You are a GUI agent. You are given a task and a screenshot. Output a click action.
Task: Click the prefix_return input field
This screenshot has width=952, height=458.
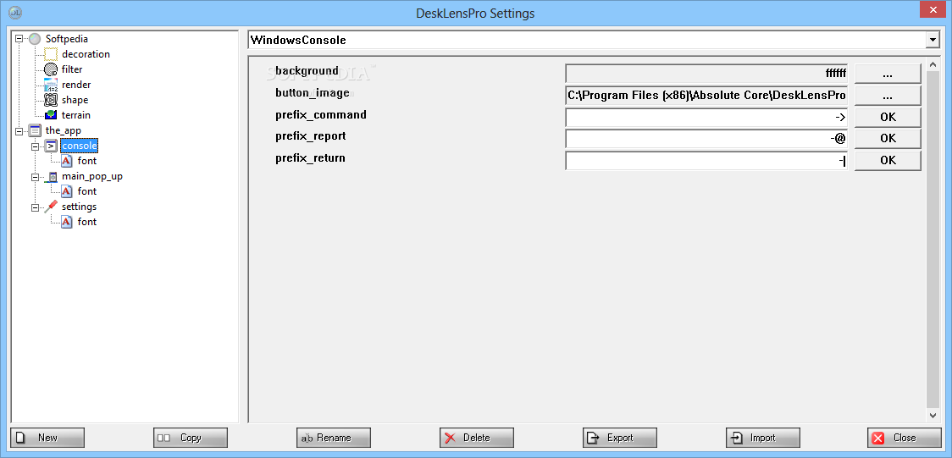click(x=706, y=161)
